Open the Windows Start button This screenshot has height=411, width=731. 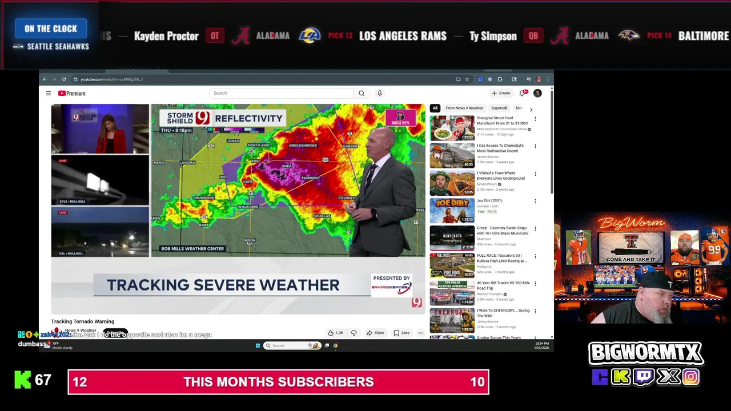258,345
